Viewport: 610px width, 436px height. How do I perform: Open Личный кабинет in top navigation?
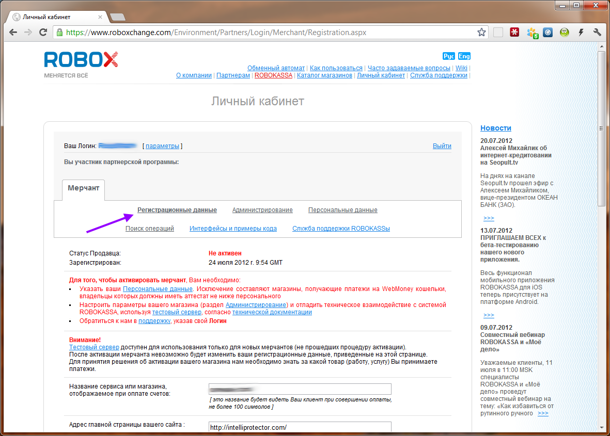[381, 75]
